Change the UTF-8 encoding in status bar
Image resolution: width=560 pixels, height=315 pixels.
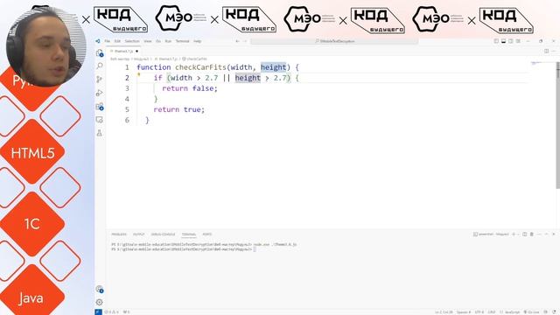[x=479, y=312]
